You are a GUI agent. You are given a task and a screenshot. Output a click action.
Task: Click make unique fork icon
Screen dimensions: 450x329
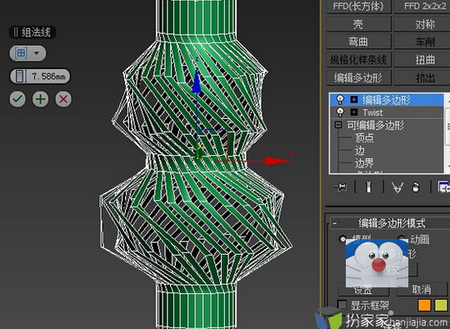[397, 187]
